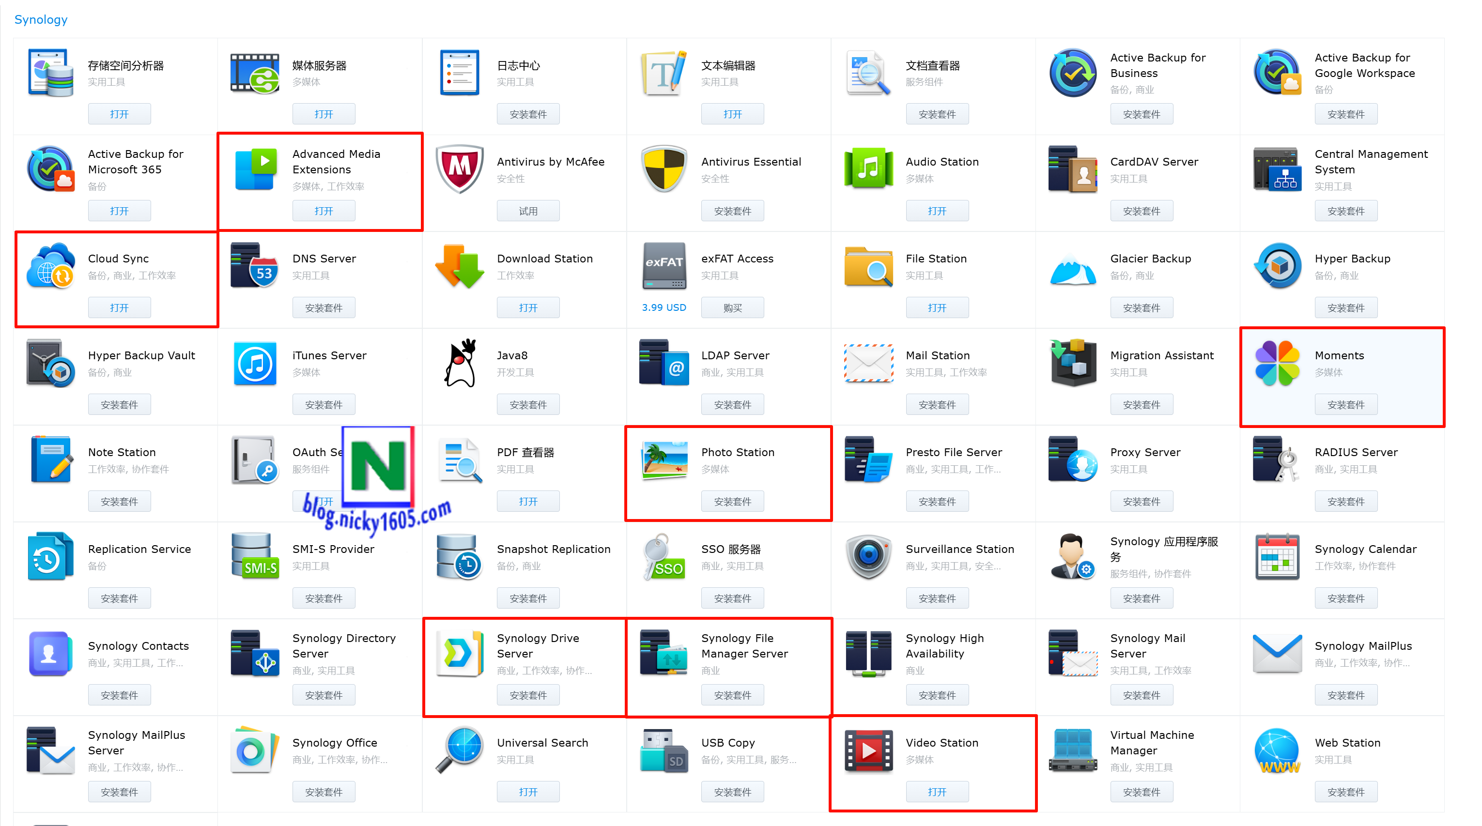Click the Media Server (媒体服务器) icon
The height and width of the screenshot is (826, 1482).
255,73
